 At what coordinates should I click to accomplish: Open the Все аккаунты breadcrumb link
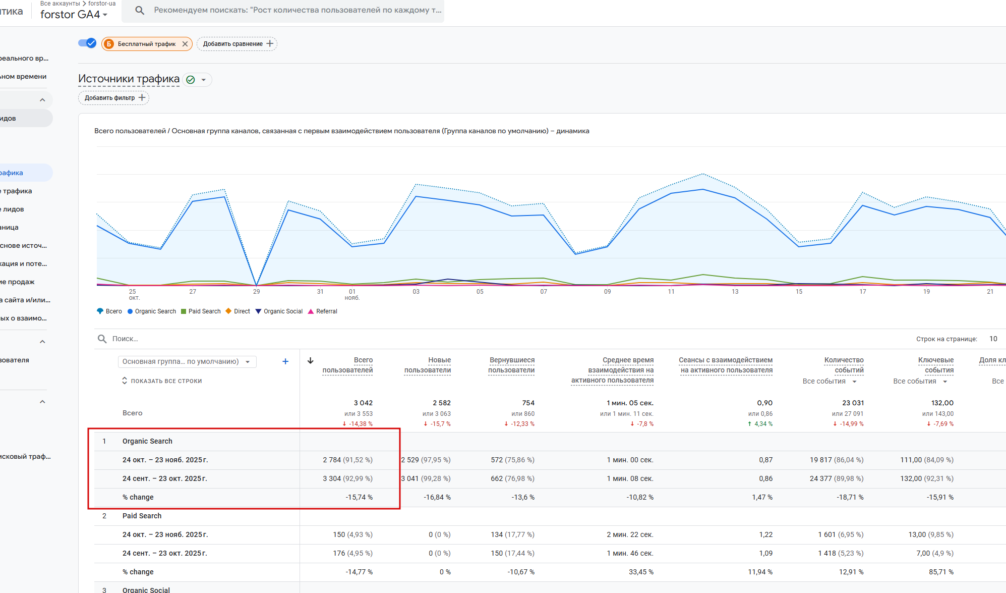60,4
